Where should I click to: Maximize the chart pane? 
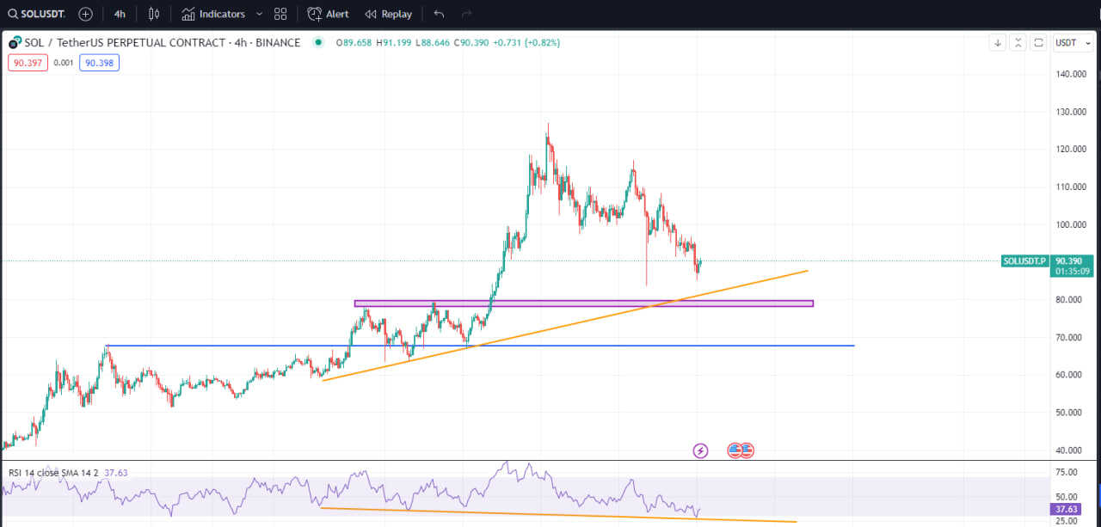1038,43
